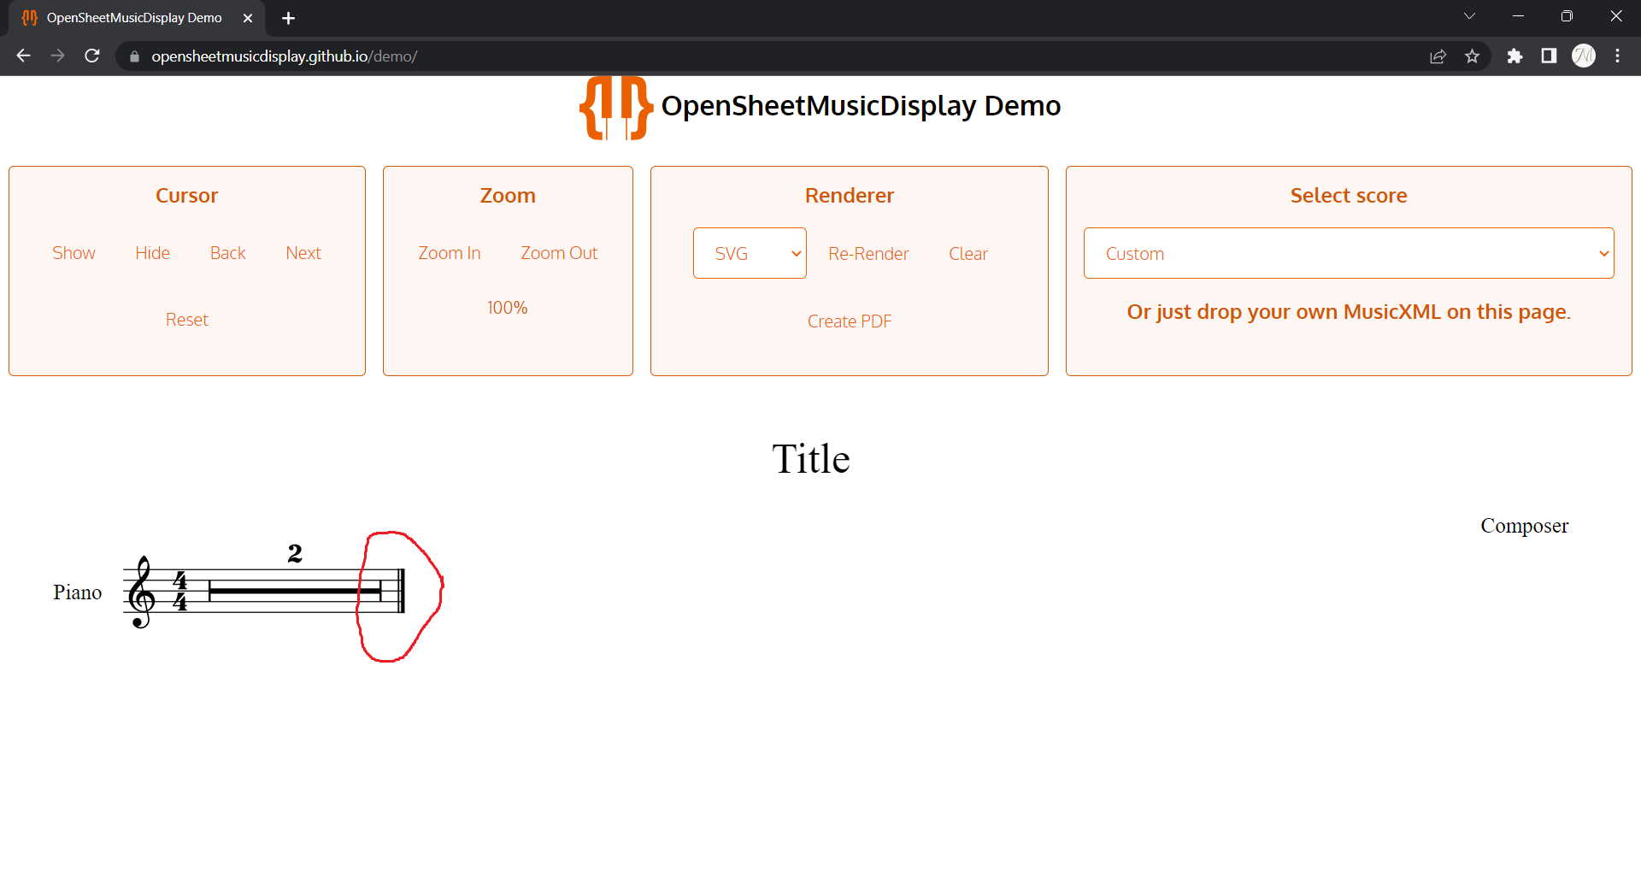Toggle the bookmark star for this page

1473,56
